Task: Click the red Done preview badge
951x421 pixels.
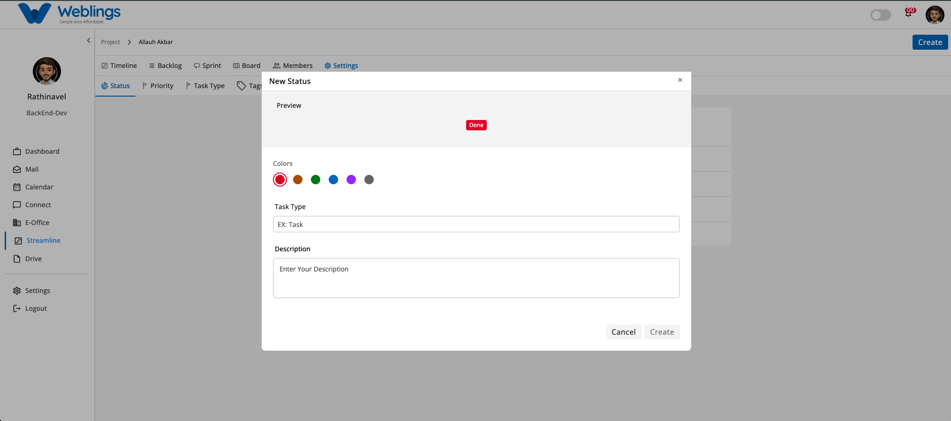Action: pos(476,125)
